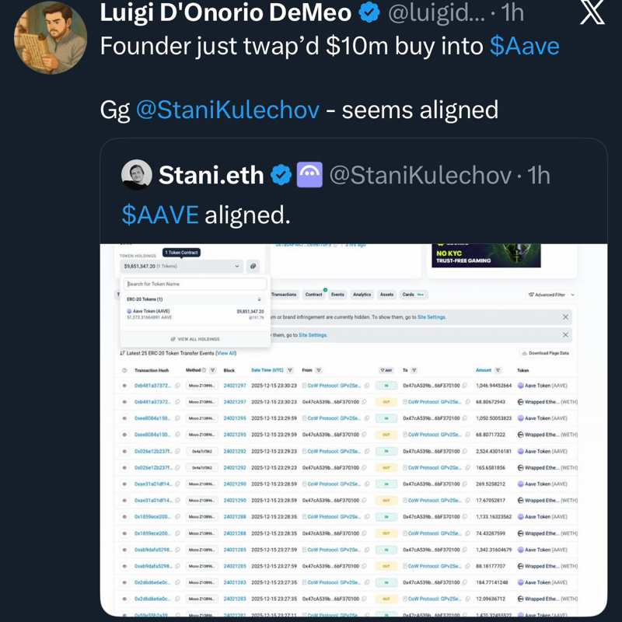Click the @StaniKulechov mention link
The image size is (622, 622).
click(x=228, y=110)
